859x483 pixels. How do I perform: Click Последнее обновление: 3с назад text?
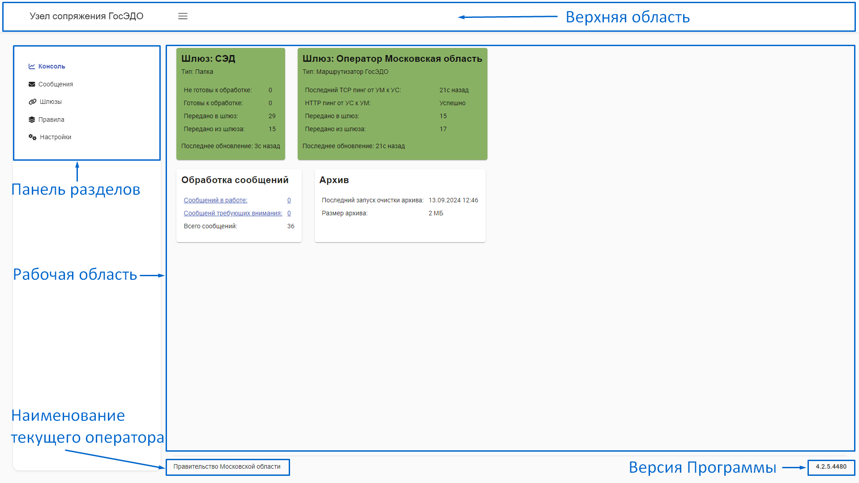coord(231,146)
